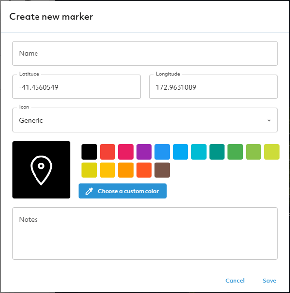Select the cyan color swatch

(199, 152)
